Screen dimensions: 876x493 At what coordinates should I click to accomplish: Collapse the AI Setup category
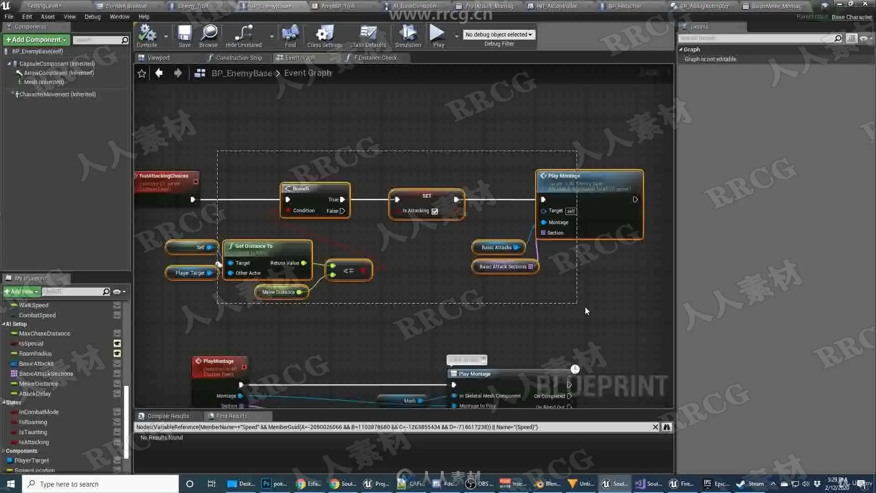(x=4, y=324)
